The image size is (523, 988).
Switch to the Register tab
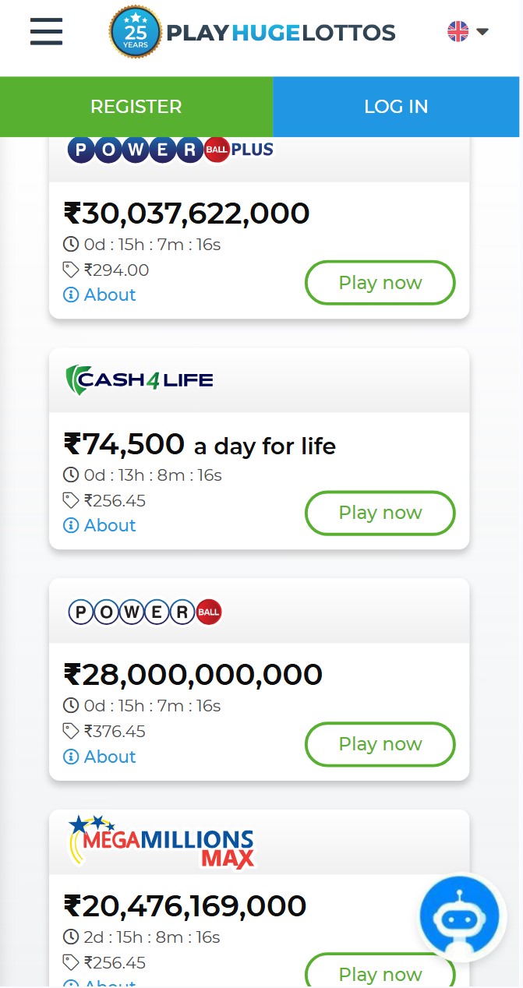click(x=136, y=107)
